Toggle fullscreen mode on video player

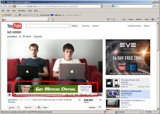pos(95,95)
